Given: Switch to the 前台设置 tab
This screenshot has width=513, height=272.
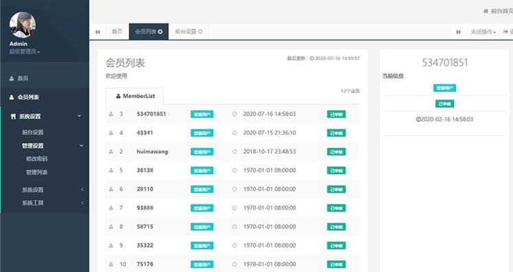Looking at the screenshot, I should 185,32.
